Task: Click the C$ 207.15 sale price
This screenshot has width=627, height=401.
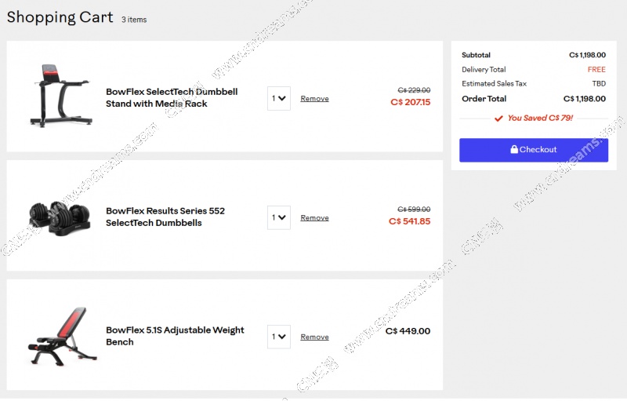Action: pyautogui.click(x=410, y=102)
